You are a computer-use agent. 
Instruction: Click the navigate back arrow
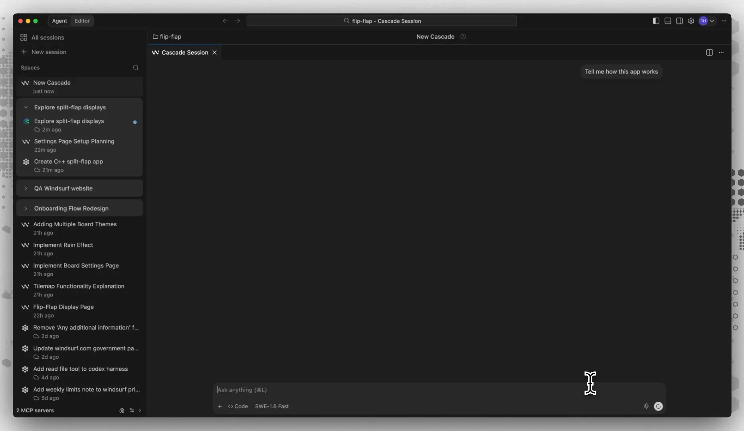tap(226, 21)
